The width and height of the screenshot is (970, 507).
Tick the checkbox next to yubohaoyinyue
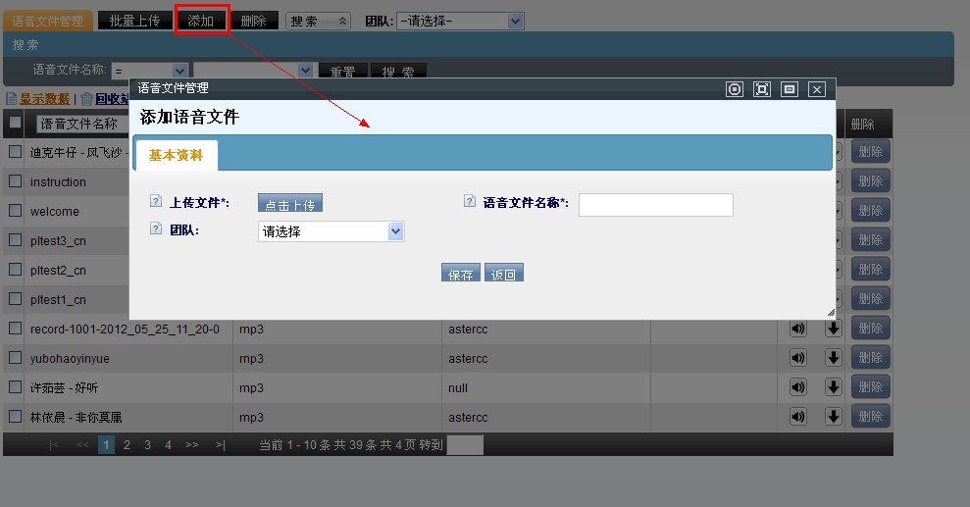(x=15, y=358)
